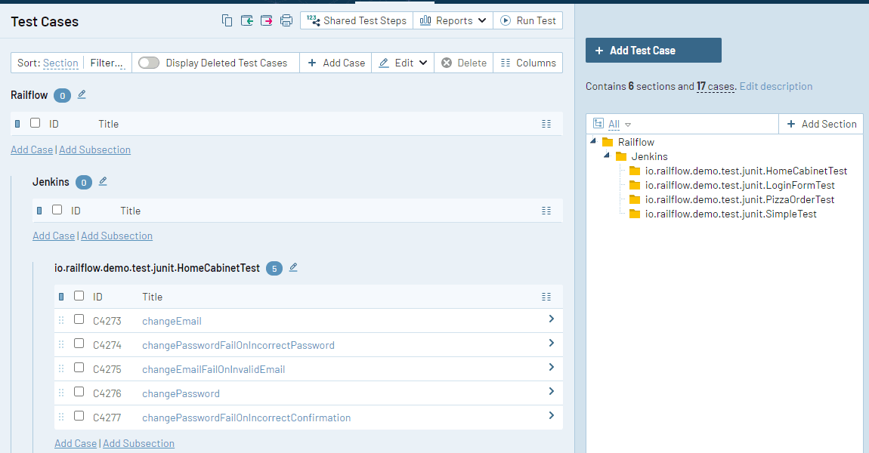Expand details arrow for C4275 row
869x453 pixels.
(x=551, y=367)
